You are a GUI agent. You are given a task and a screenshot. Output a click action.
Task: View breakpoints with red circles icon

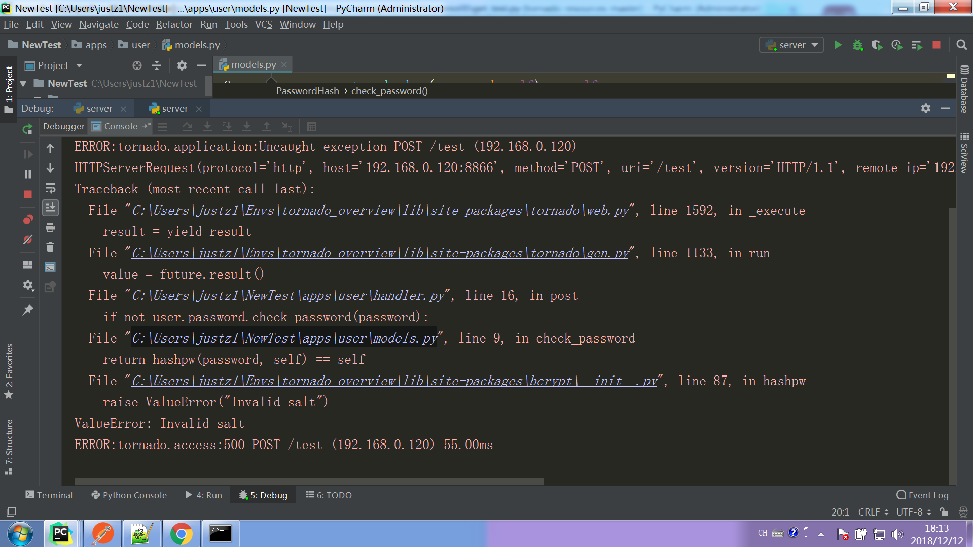28,219
